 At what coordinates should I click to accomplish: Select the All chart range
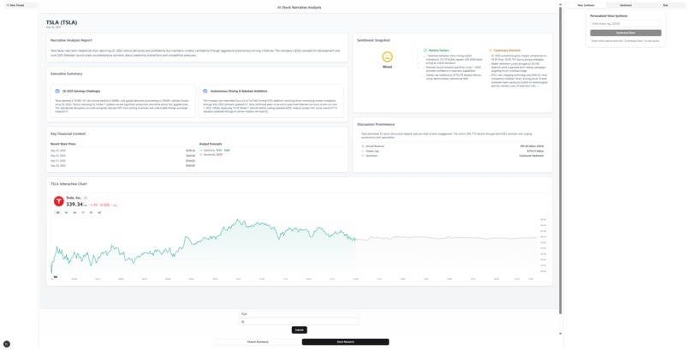pyautogui.click(x=99, y=213)
